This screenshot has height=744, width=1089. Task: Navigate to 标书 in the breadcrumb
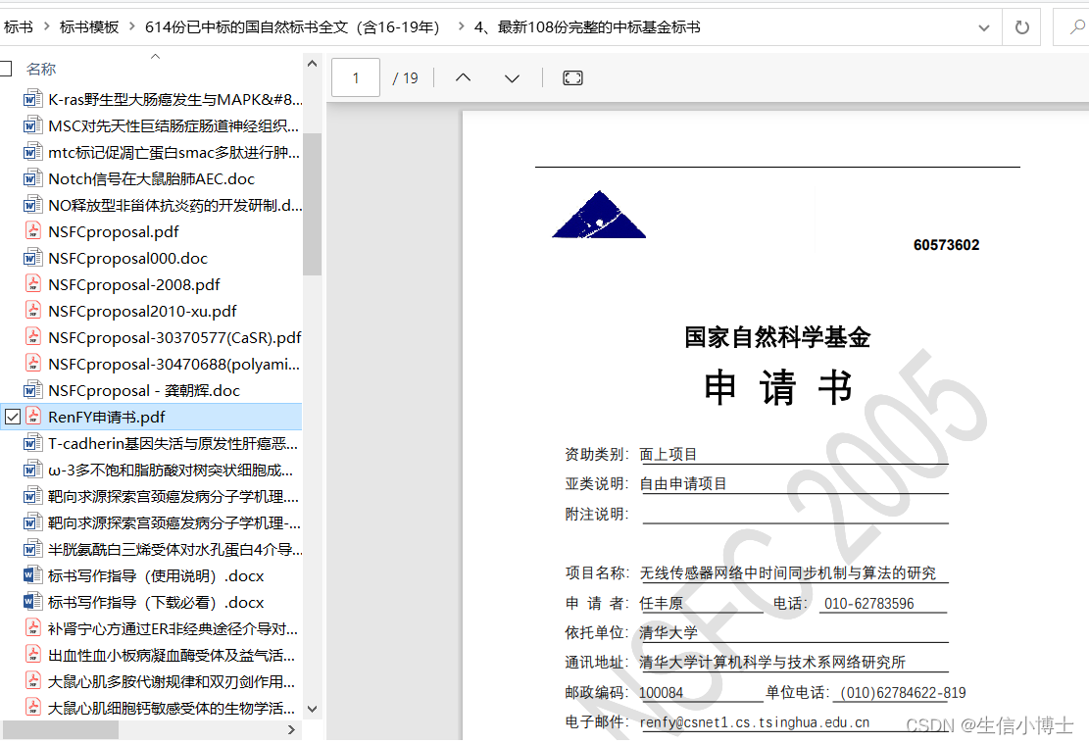(x=18, y=27)
